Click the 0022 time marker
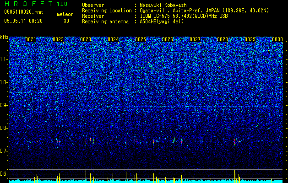 (58, 39)
